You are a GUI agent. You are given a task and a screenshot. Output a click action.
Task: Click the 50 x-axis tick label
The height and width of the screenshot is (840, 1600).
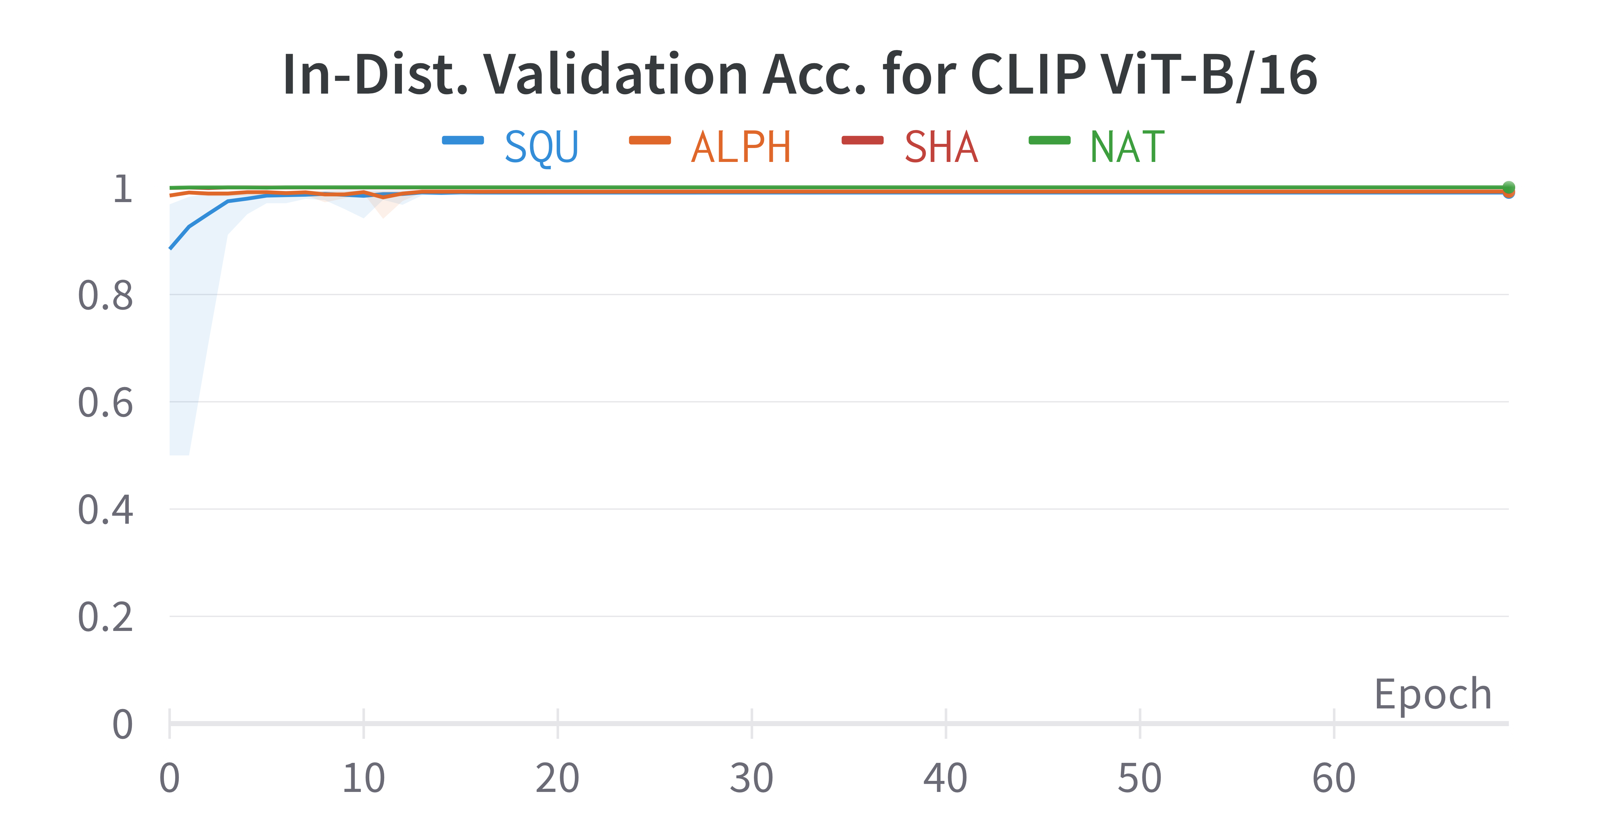(1139, 779)
